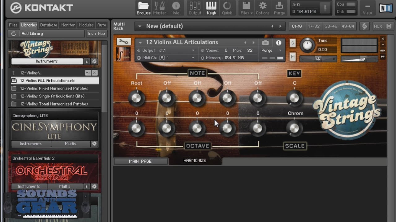Show instrument info icon
Image resolution: width=396 pixels, height=222 pixels.
coord(278,43)
